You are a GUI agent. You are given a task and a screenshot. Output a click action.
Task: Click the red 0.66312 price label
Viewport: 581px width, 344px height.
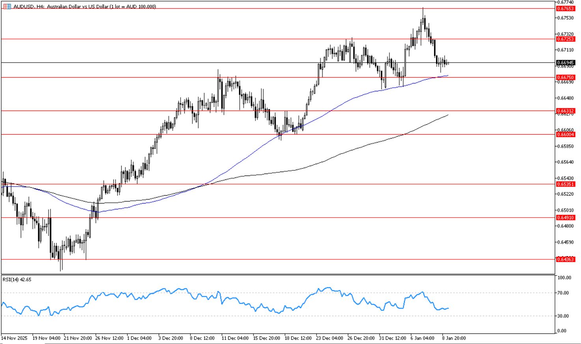point(565,111)
